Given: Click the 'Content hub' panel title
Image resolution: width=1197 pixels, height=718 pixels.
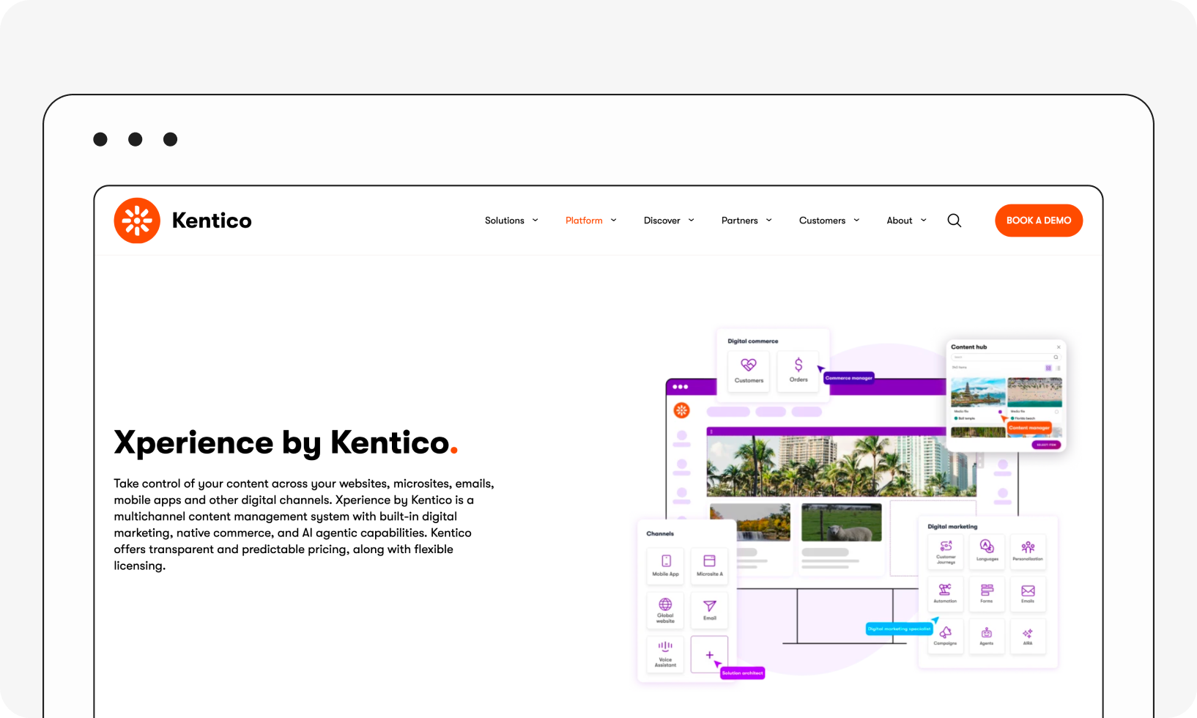Looking at the screenshot, I should [969, 347].
